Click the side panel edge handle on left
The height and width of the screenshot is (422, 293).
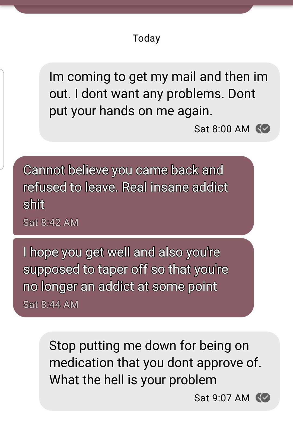coord(2,120)
